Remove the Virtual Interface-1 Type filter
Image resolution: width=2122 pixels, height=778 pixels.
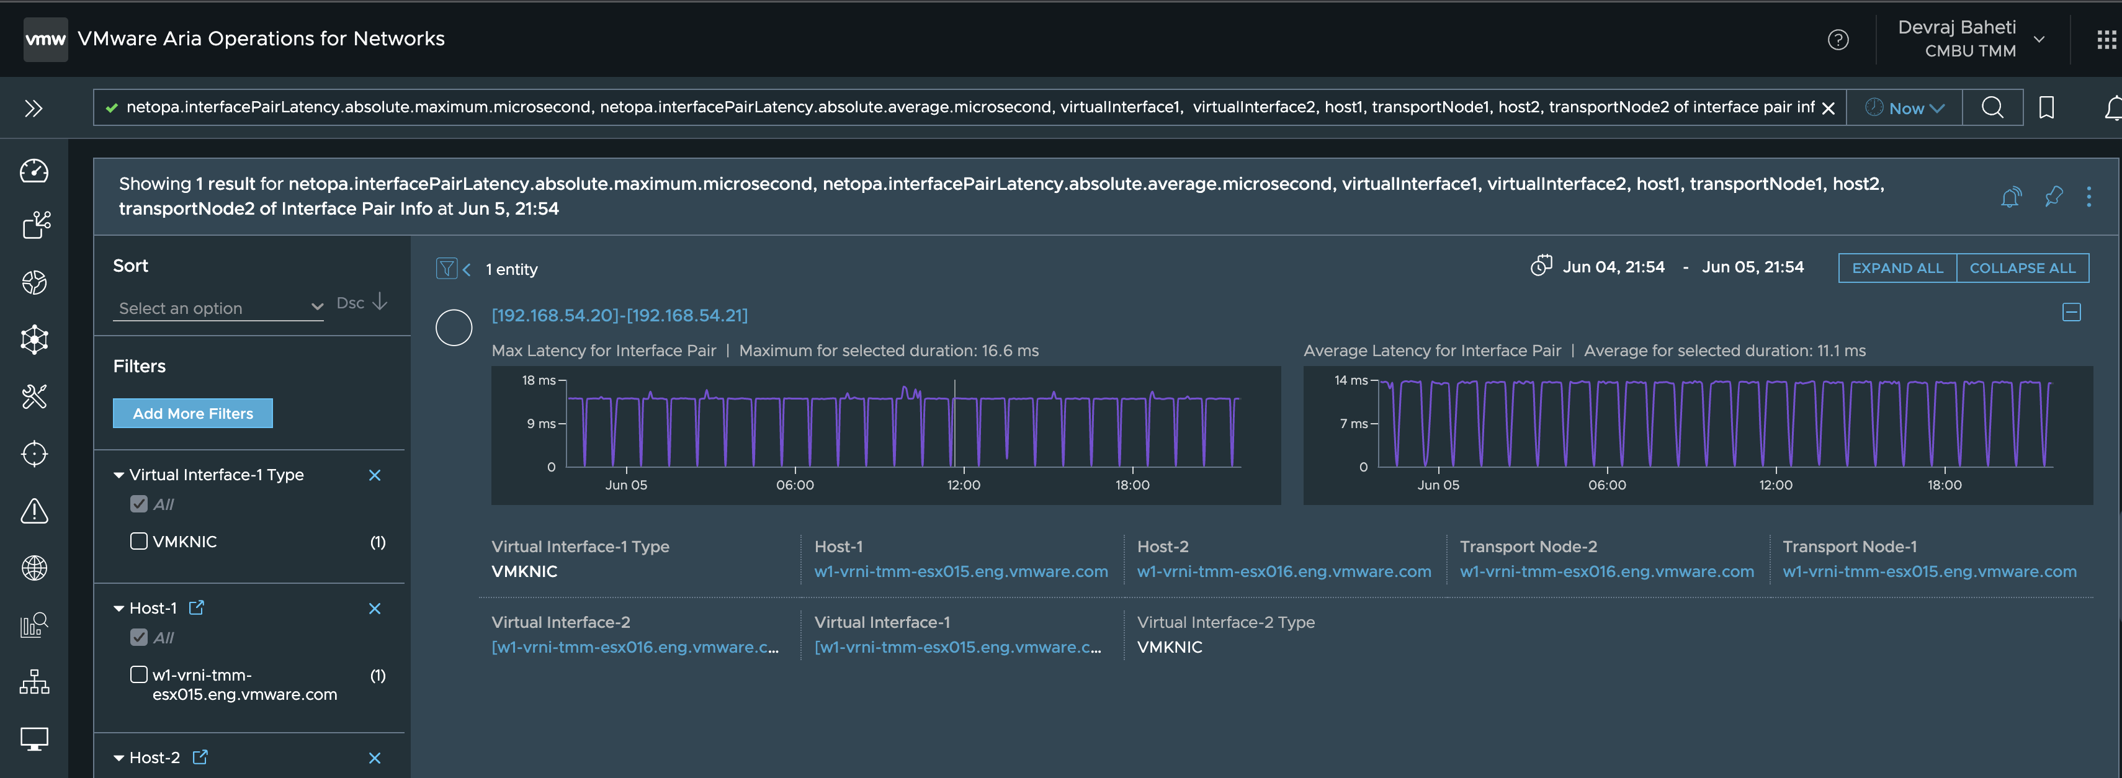click(375, 475)
